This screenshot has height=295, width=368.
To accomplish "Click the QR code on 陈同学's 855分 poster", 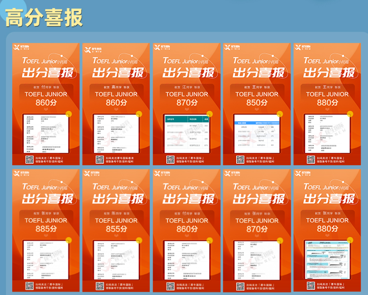I will (99, 286).
